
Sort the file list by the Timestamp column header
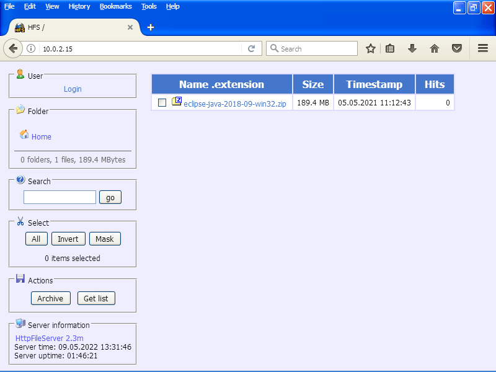374,84
